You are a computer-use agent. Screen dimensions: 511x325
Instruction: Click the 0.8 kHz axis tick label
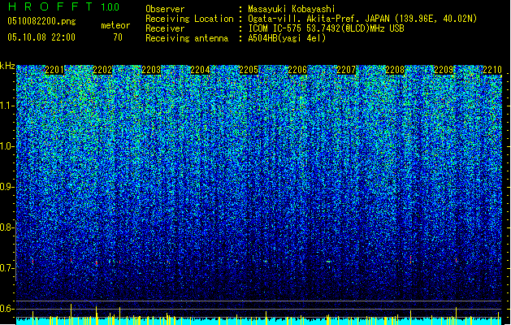[x=7, y=227]
